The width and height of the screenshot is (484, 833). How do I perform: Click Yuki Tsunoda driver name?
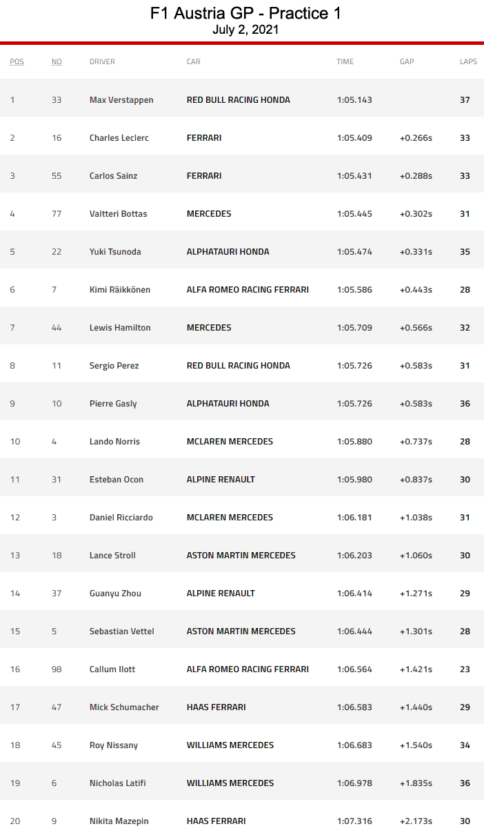pos(115,252)
